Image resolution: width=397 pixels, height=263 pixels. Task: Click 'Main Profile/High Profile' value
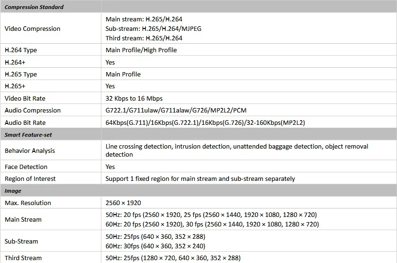point(141,50)
